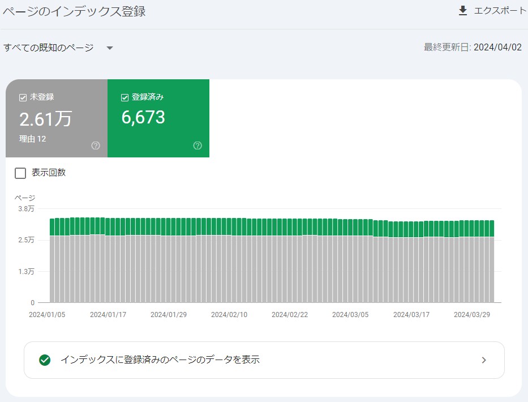Image resolution: width=528 pixels, height=402 pixels.
Task: Open help icon in 未登録 card
Action: tap(96, 146)
